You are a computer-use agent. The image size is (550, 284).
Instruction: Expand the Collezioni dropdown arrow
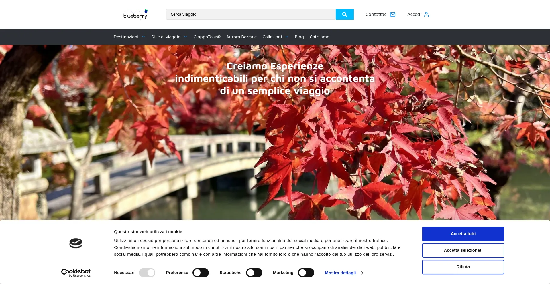287,37
